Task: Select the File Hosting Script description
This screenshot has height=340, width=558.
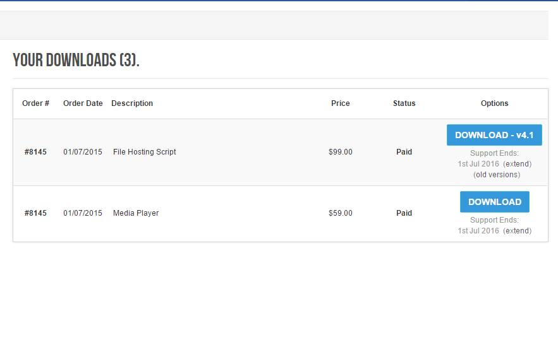Action: [145, 151]
